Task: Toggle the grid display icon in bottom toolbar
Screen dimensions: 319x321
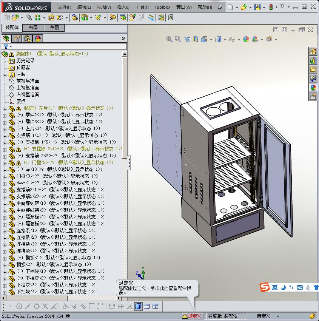Action: tap(121, 306)
